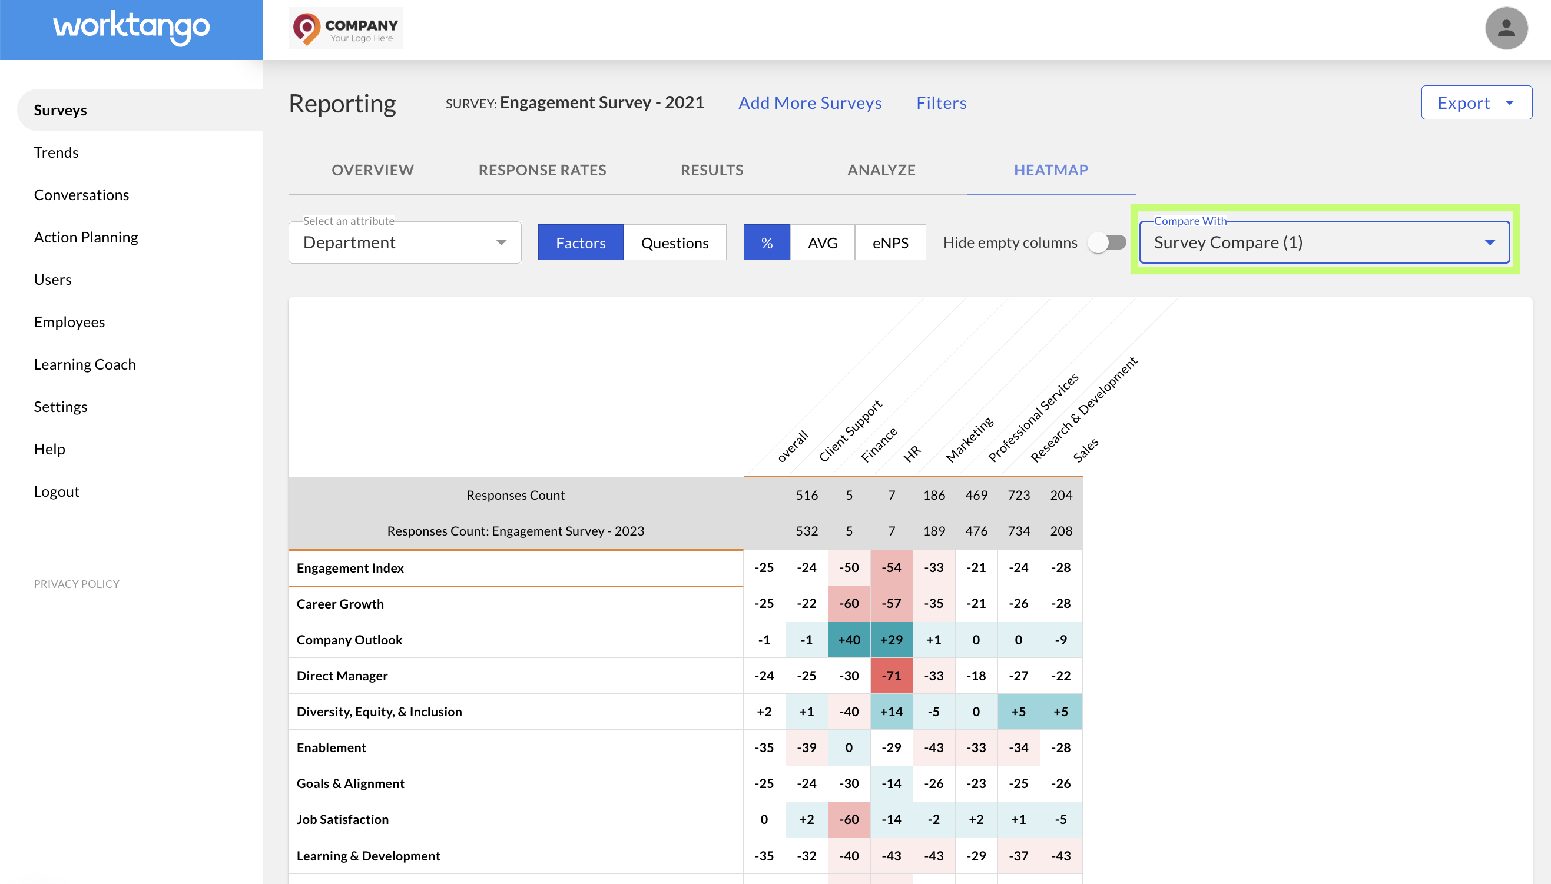Click the 516 overall responses count
1551x884 pixels.
807,496
